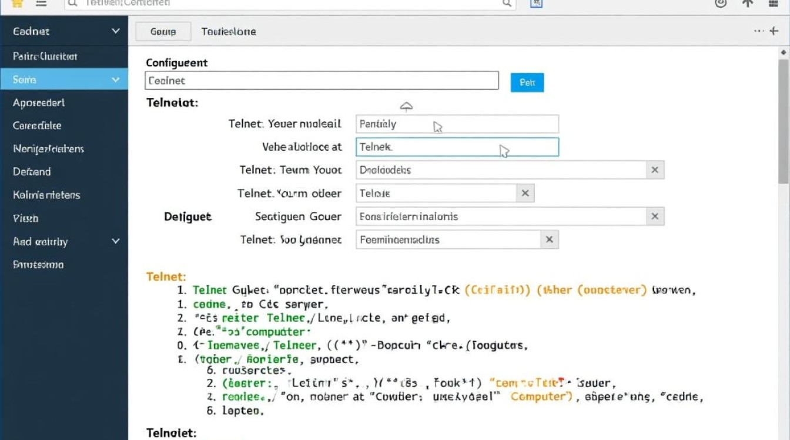Expand the Aad ceitrby sidebar chevron
This screenshot has height=440, width=790.
coord(116,241)
